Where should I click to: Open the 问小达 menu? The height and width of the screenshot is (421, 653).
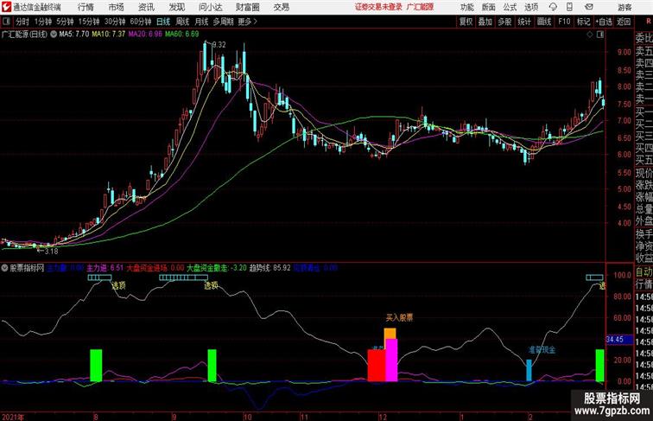pos(210,7)
